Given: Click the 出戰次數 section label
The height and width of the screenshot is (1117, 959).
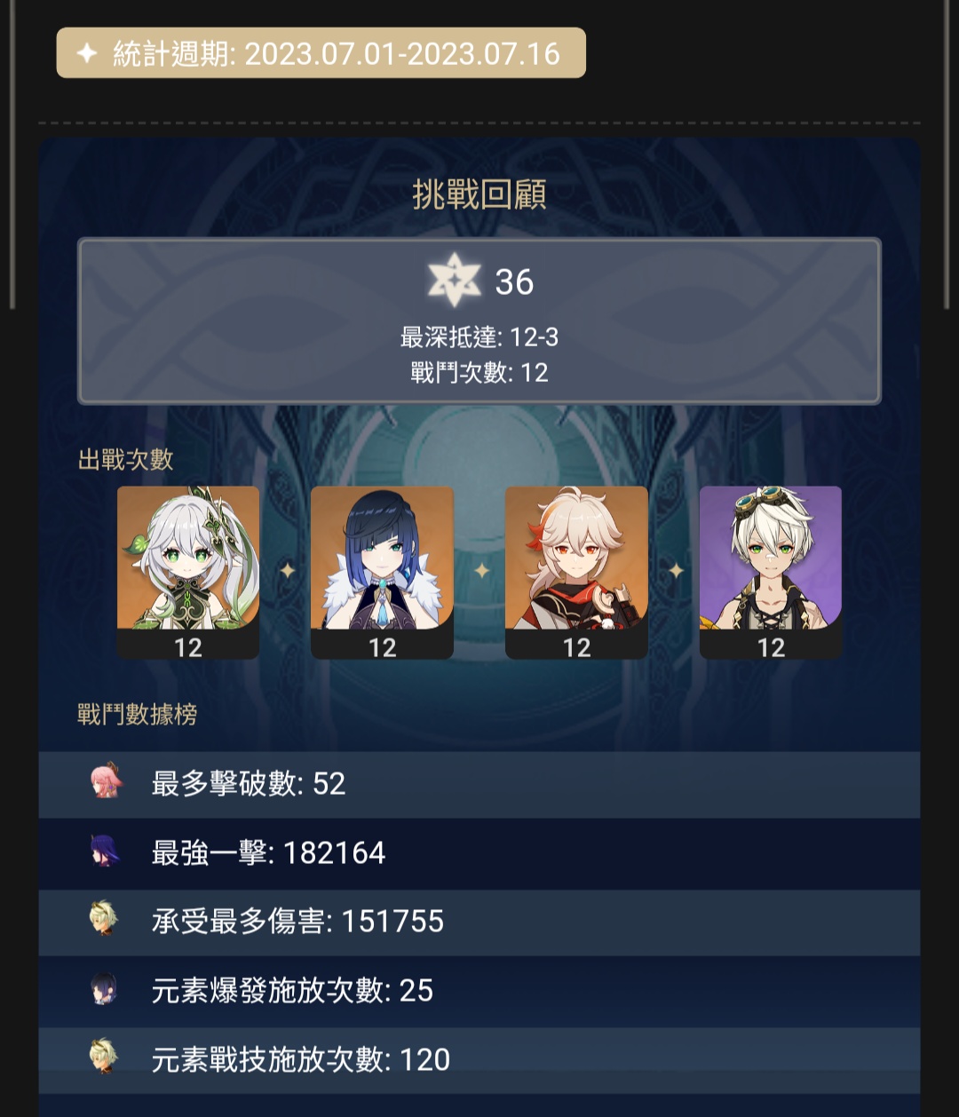Looking at the screenshot, I should point(126,459).
